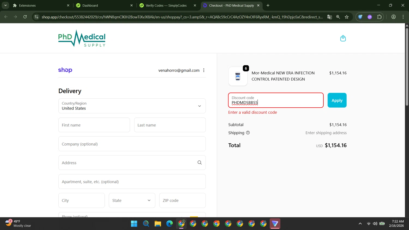Click the browser forward arrow

(15, 17)
